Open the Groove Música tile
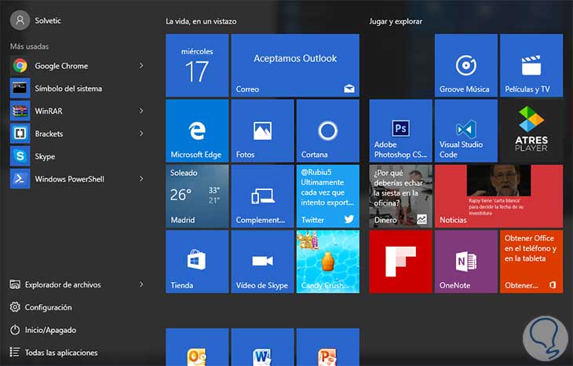The height and width of the screenshot is (366, 573). pyautogui.click(x=466, y=65)
